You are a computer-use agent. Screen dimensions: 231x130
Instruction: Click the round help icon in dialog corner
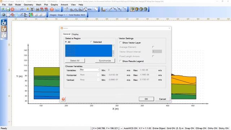(x=63, y=99)
